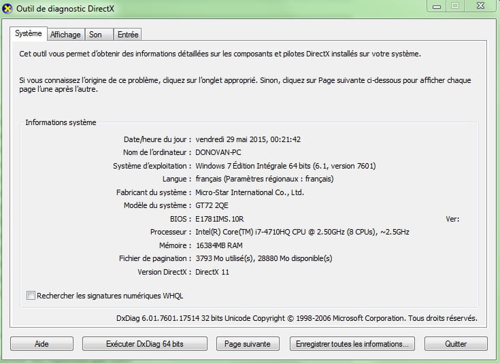The width and height of the screenshot is (500, 363).
Task: Click Micro-Star International Co., Ltd. text
Action: [250, 192]
